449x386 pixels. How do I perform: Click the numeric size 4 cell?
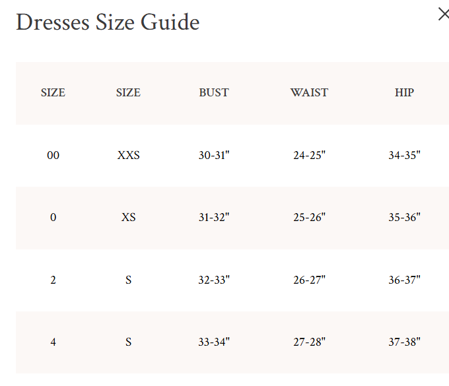tap(53, 342)
